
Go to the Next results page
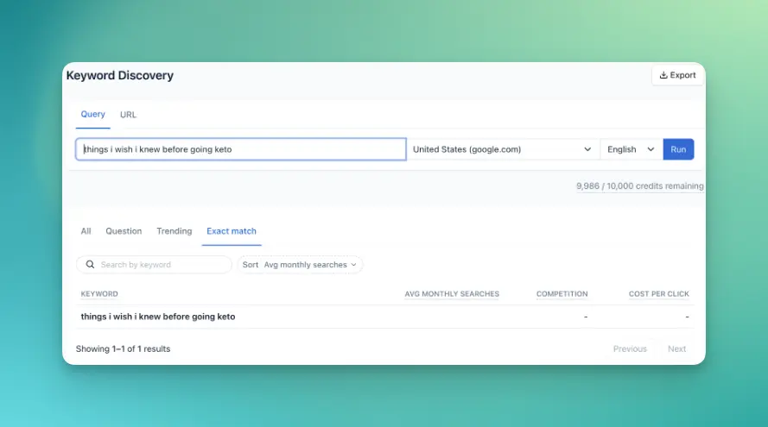tap(676, 349)
